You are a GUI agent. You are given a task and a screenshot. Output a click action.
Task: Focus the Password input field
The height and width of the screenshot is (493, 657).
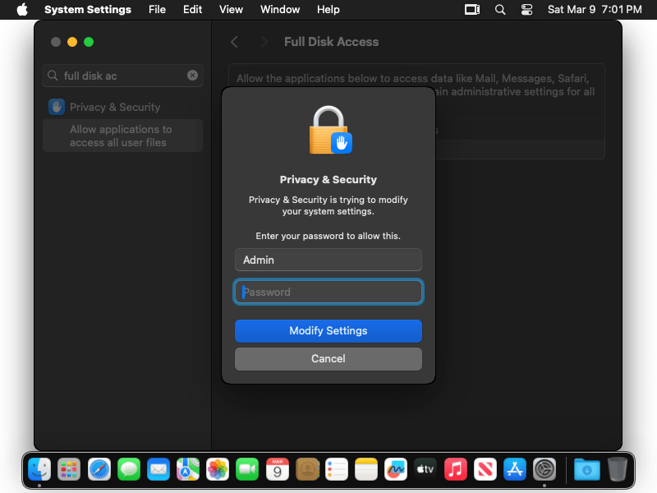pyautogui.click(x=328, y=292)
